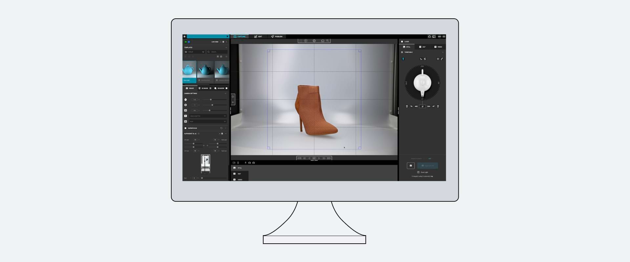The height and width of the screenshot is (262, 630).
Task: Click the crosshair overlay icon above preview
Action: 305,41
